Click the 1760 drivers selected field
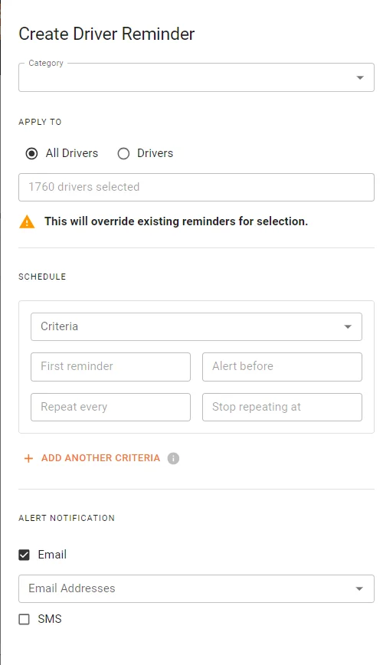This screenshot has height=665, width=383. (196, 187)
